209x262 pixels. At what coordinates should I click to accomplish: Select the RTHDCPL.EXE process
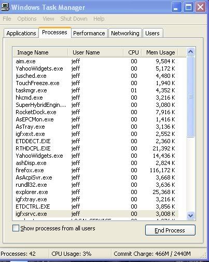(x=96, y=148)
